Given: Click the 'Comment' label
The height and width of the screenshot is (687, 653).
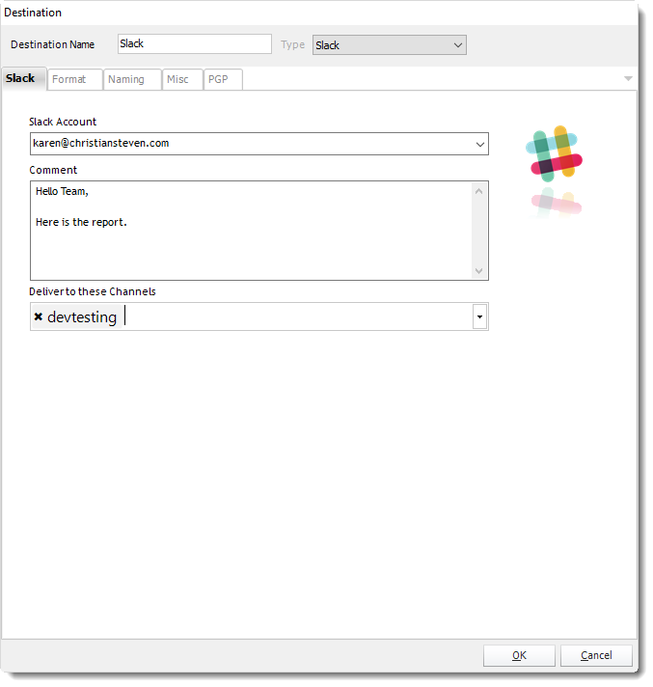Looking at the screenshot, I should click(53, 170).
